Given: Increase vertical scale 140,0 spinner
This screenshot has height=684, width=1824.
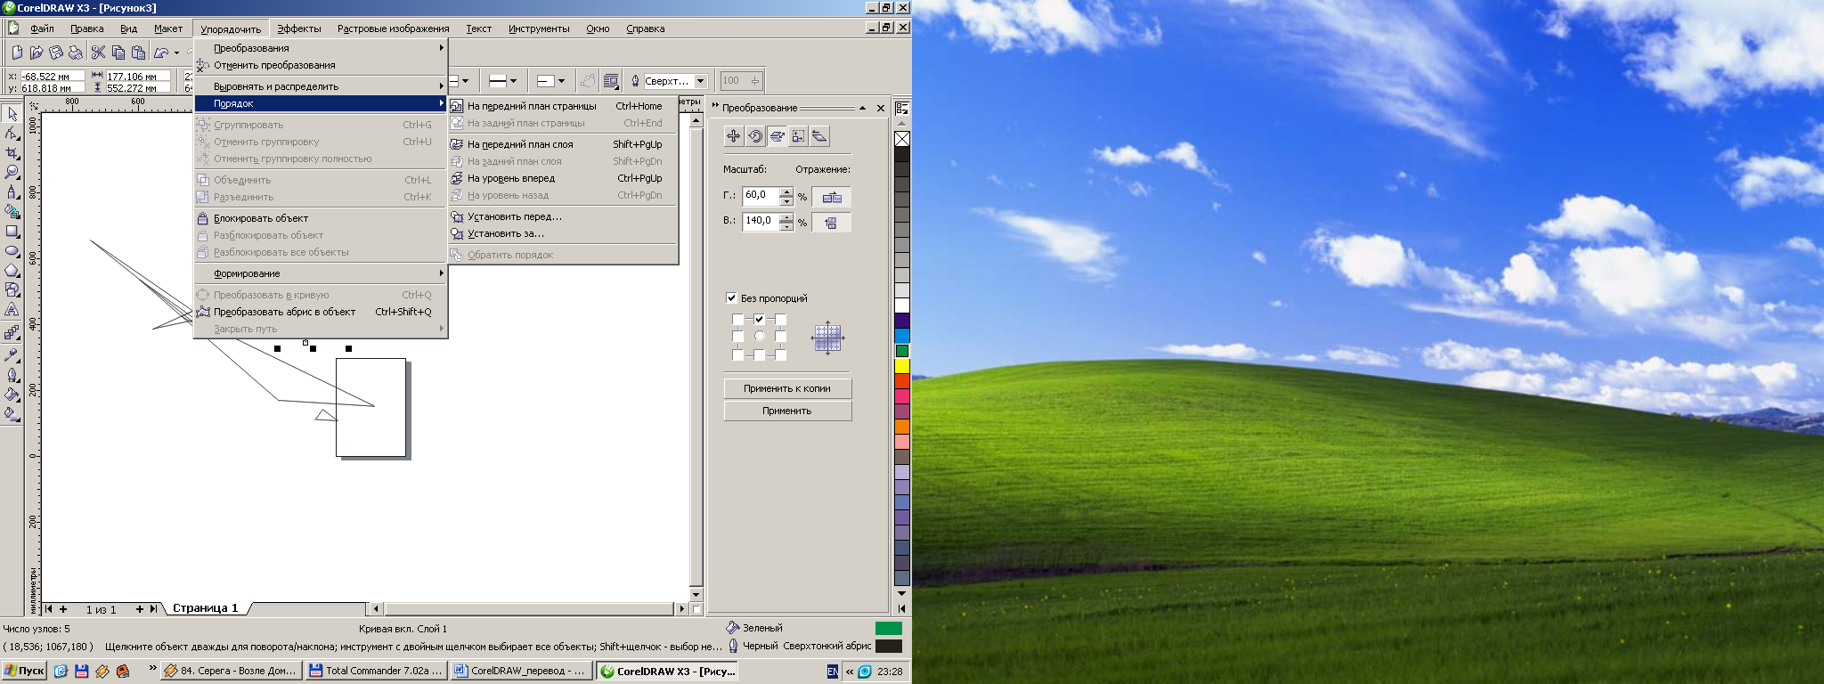Looking at the screenshot, I should click(786, 217).
